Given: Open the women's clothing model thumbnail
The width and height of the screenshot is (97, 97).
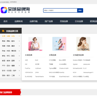Looking at the screenshot, I should (x=35, y=44).
